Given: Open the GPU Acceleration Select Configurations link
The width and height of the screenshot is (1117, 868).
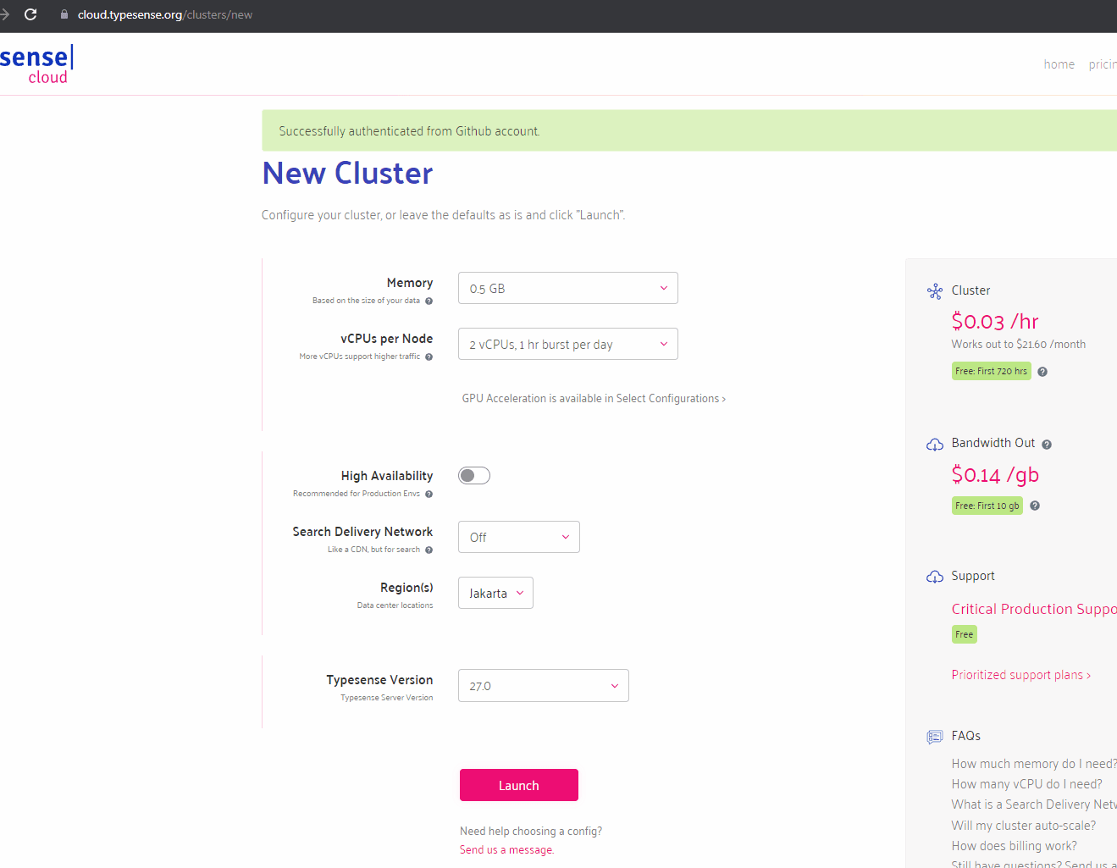Looking at the screenshot, I should (594, 398).
